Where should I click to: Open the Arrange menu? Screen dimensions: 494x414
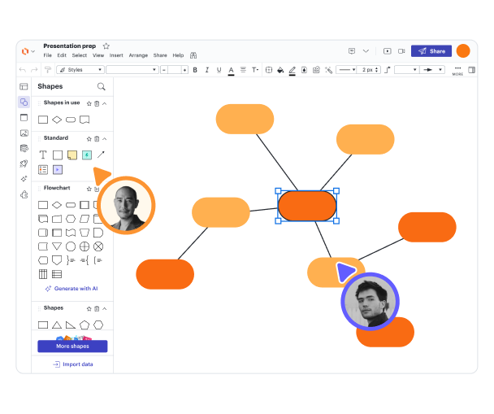pos(138,55)
